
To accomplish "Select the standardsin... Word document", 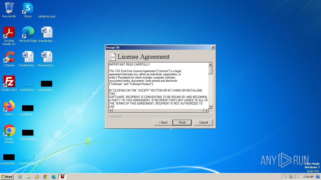I will pyautogui.click(x=47, y=34).
